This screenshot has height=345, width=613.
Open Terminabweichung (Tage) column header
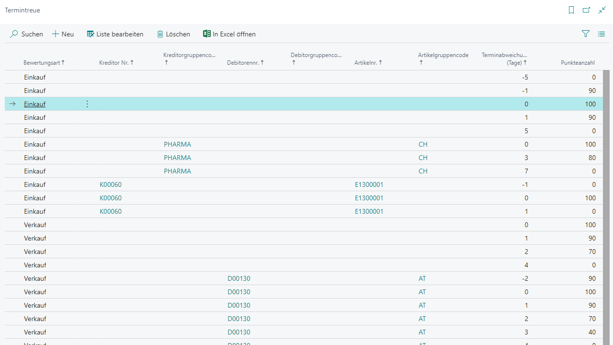pyautogui.click(x=504, y=58)
